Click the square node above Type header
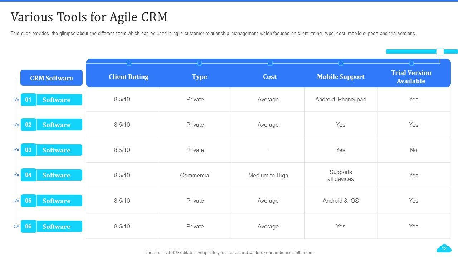458x257 pixels. [x=199, y=64]
